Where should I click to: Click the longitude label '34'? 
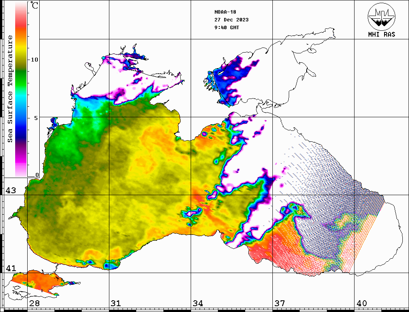[198, 303]
